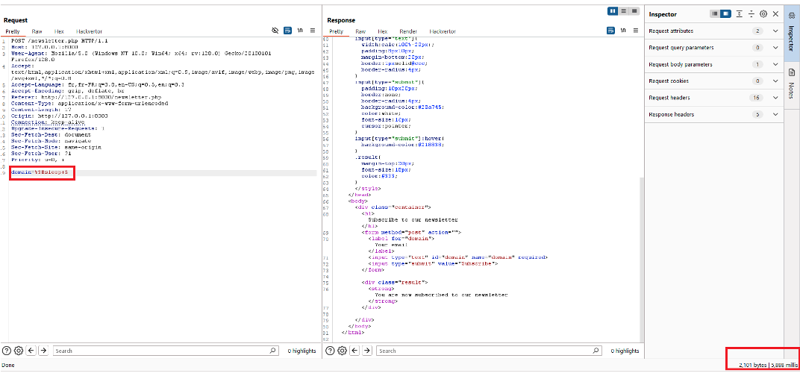The height and width of the screenshot is (376, 800).
Task: Expand the Request headers section
Action: pos(775,98)
